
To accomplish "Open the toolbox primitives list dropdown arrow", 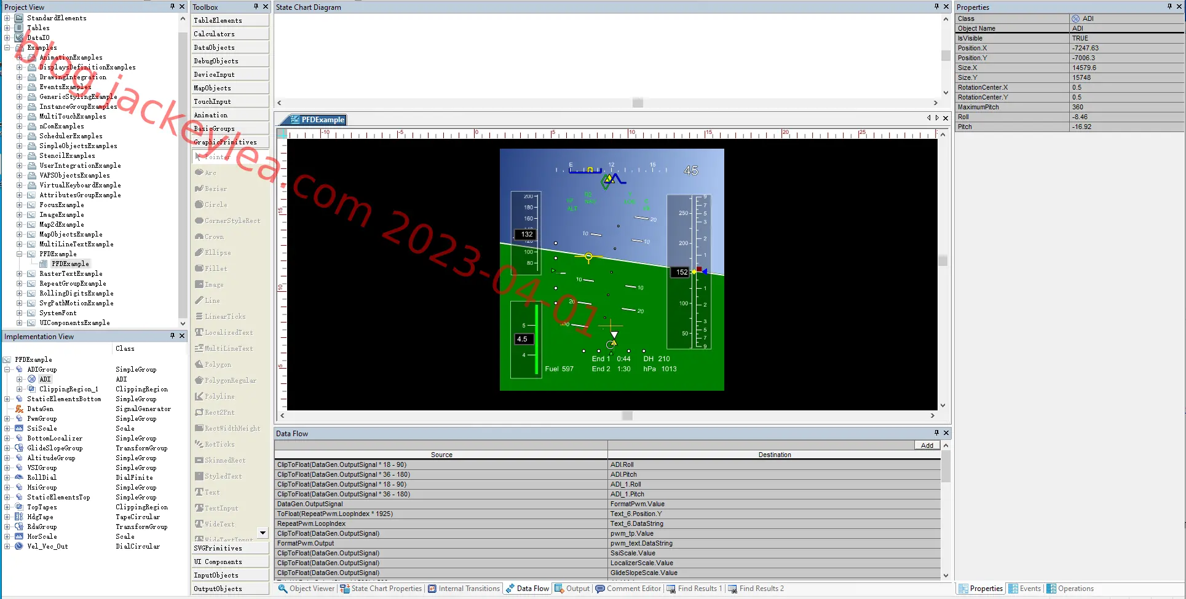I will pyautogui.click(x=263, y=533).
